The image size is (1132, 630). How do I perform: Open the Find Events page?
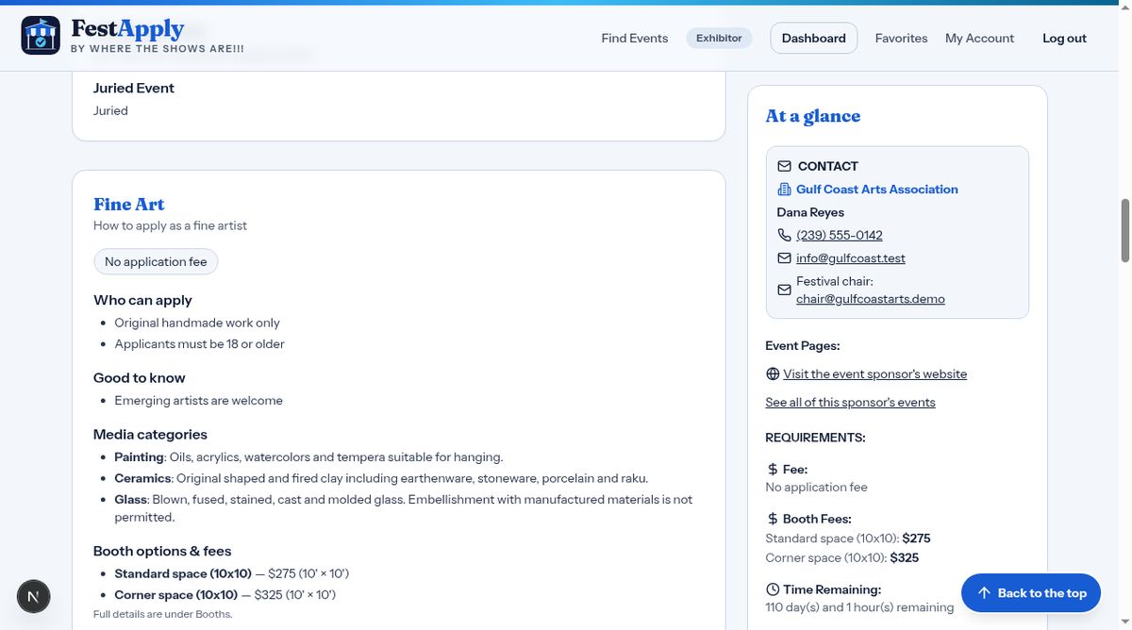[635, 39]
